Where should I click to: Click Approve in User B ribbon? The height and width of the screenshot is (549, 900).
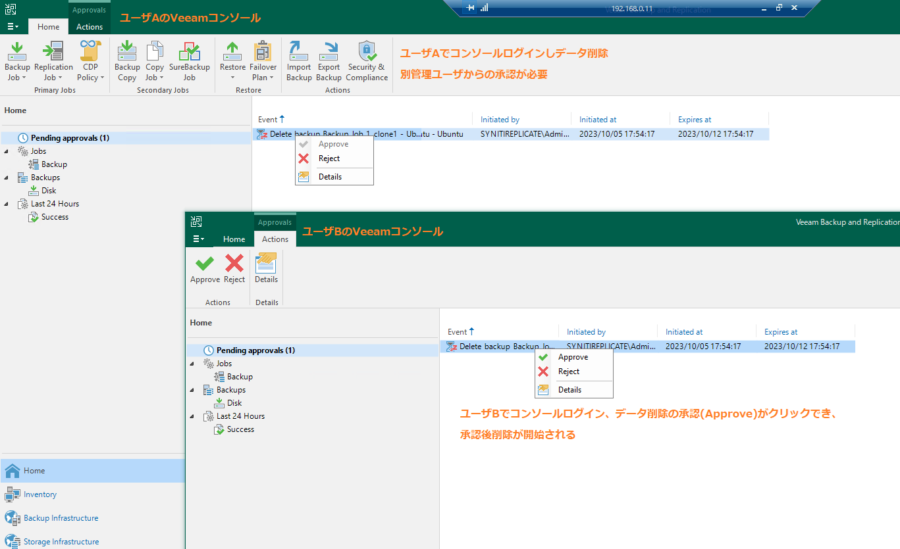point(205,269)
